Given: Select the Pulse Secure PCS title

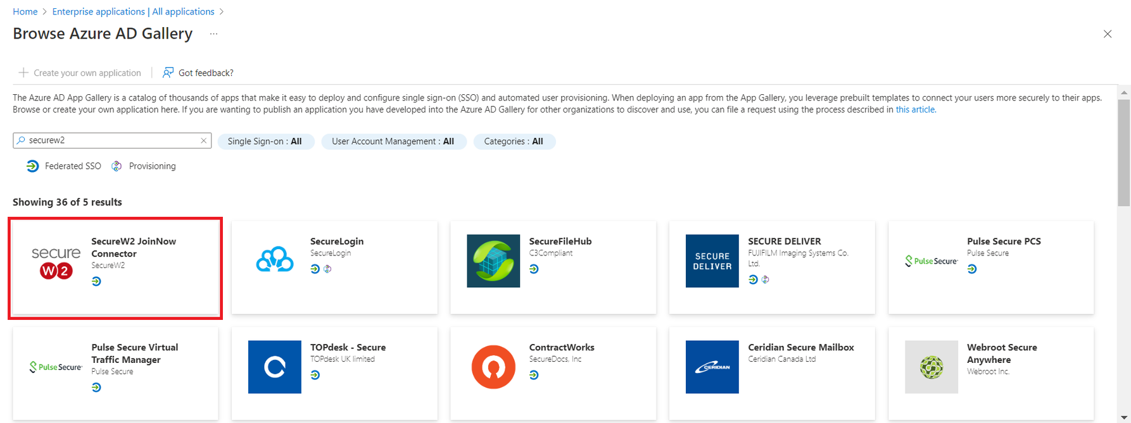Looking at the screenshot, I should tap(1004, 241).
